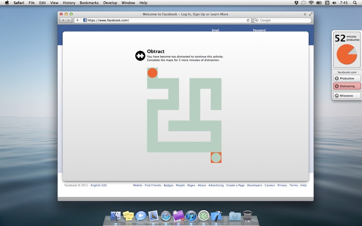
Task: Mark facebook.com as Distracting
Action: coord(347,86)
